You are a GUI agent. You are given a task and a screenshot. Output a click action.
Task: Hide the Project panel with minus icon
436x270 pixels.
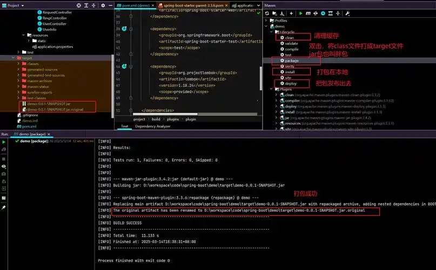(x=110, y=5)
